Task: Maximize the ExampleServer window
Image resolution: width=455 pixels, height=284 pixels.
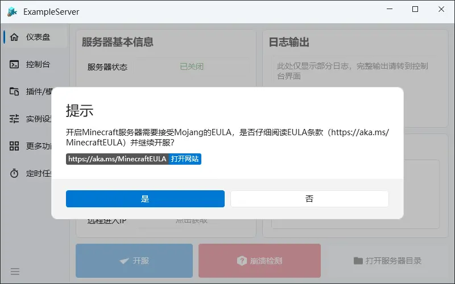Action: click(x=415, y=9)
